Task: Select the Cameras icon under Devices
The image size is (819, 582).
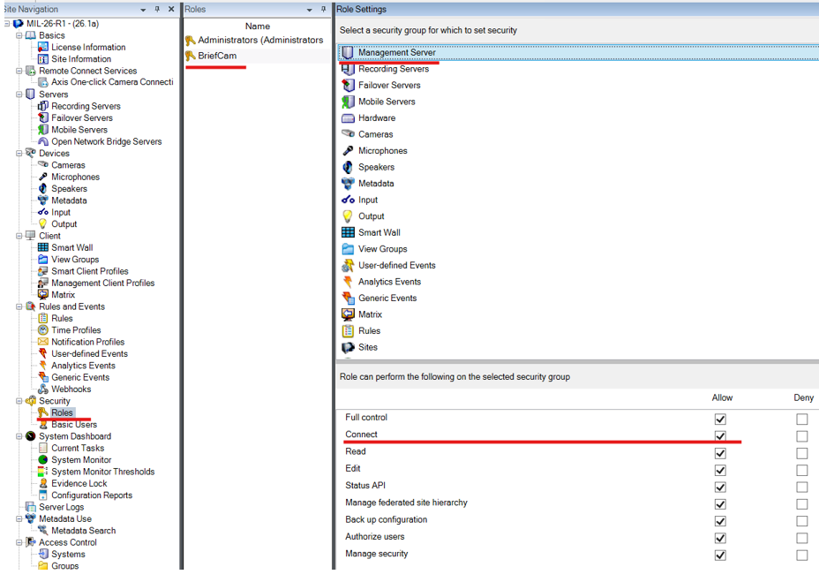Action: tap(43, 165)
